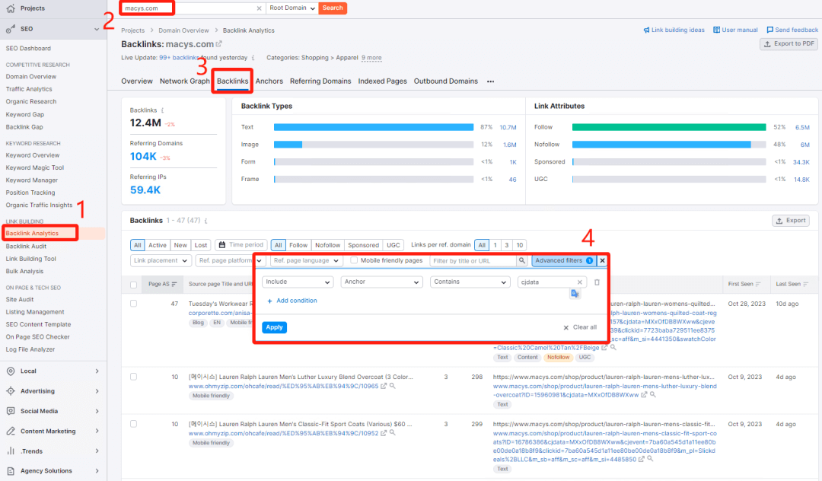The image size is (822, 481).
Task: Click Add condition link
Action: point(292,301)
